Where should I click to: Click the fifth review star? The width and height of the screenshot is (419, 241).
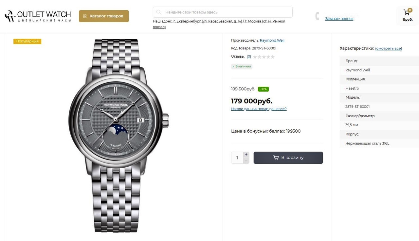273,57
